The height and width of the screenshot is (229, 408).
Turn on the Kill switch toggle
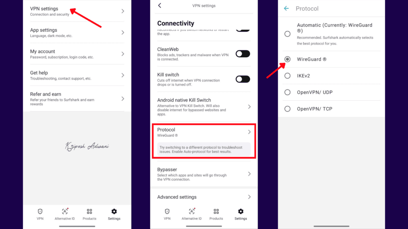point(243,79)
